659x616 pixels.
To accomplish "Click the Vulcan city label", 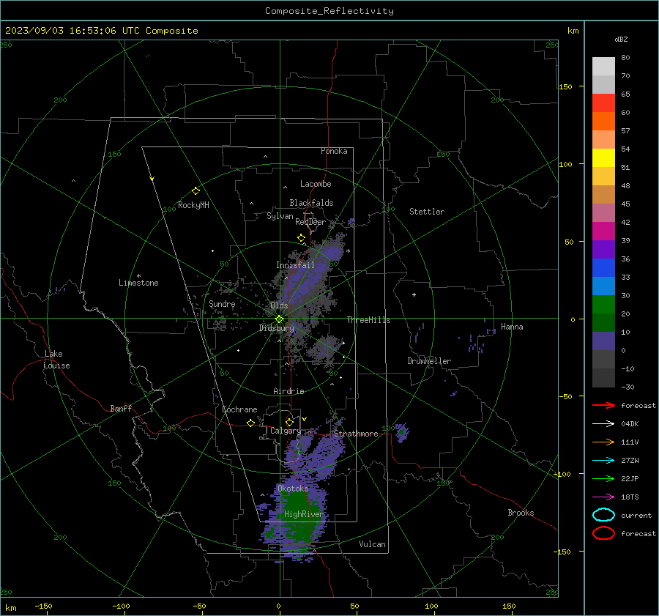I will (372, 544).
